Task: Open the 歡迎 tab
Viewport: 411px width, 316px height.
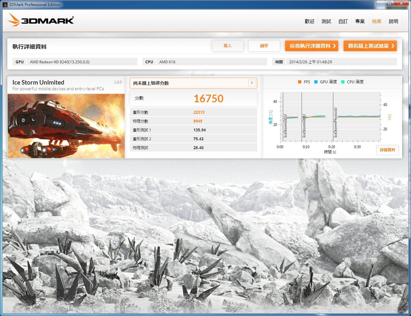Action: [310, 21]
